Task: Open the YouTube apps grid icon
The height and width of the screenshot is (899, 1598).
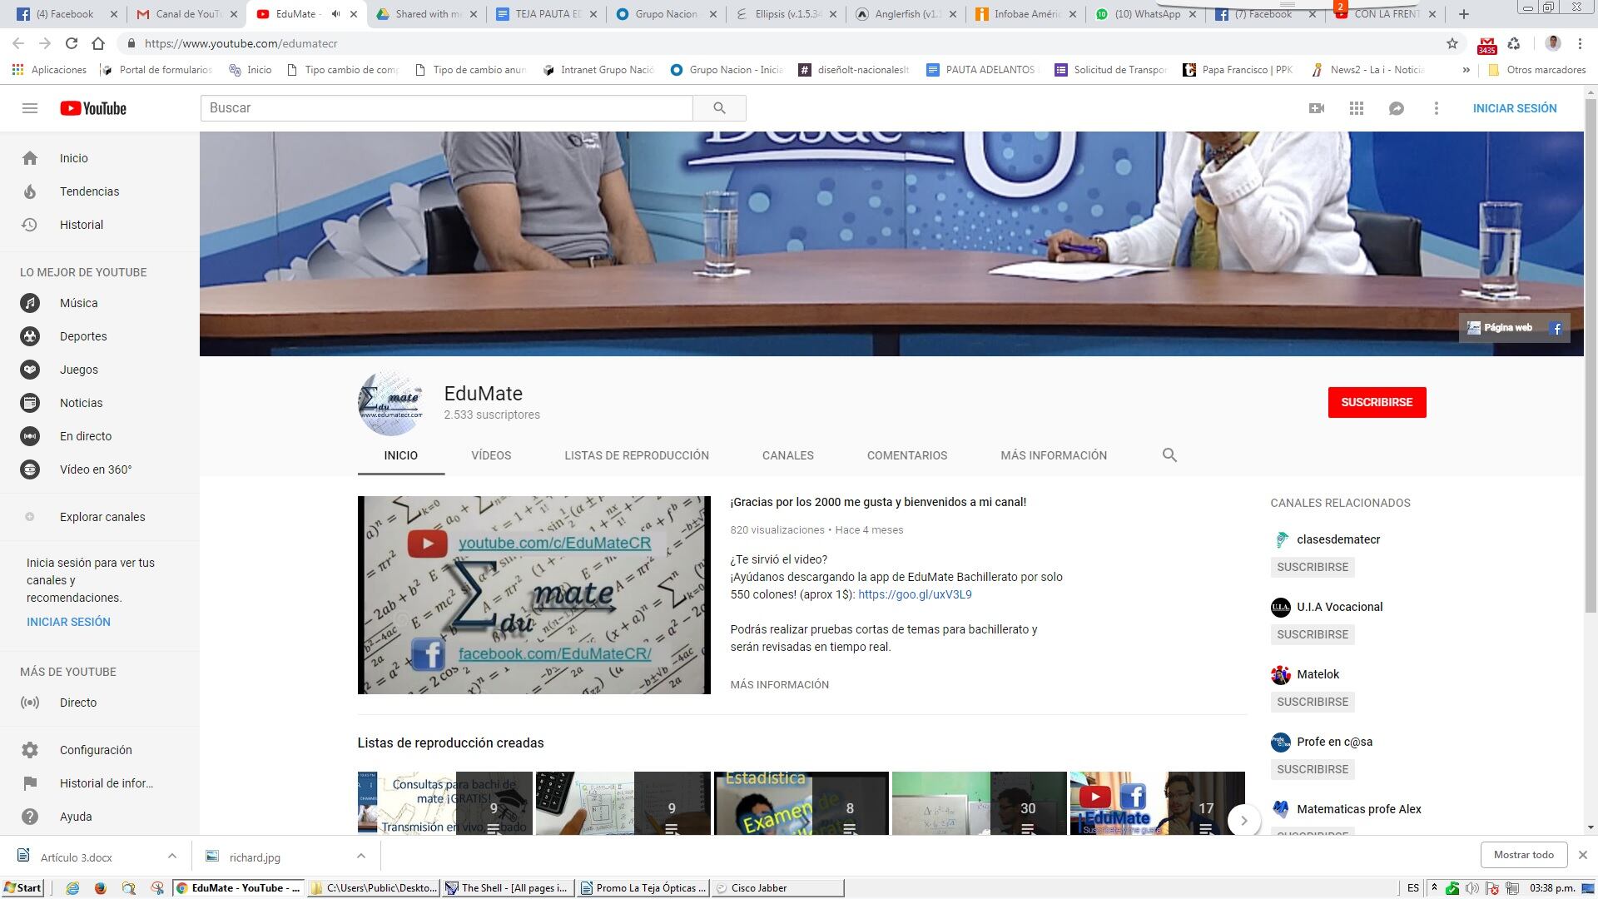Action: click(1356, 108)
